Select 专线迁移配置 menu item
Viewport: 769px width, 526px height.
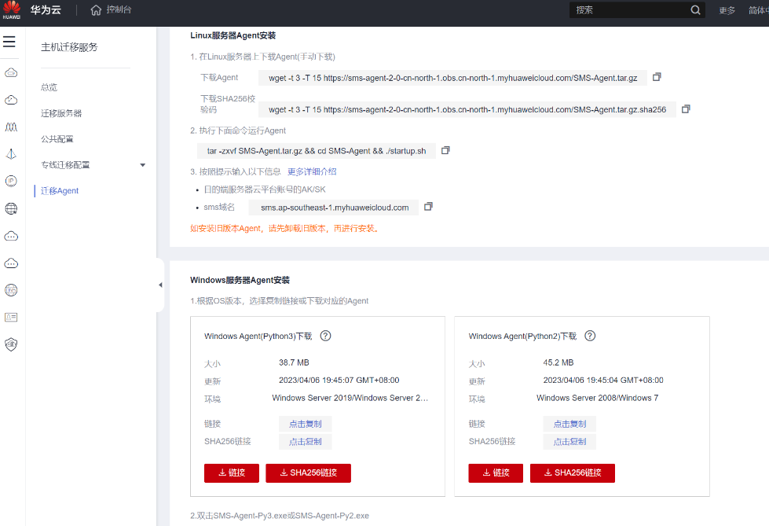[65, 165]
